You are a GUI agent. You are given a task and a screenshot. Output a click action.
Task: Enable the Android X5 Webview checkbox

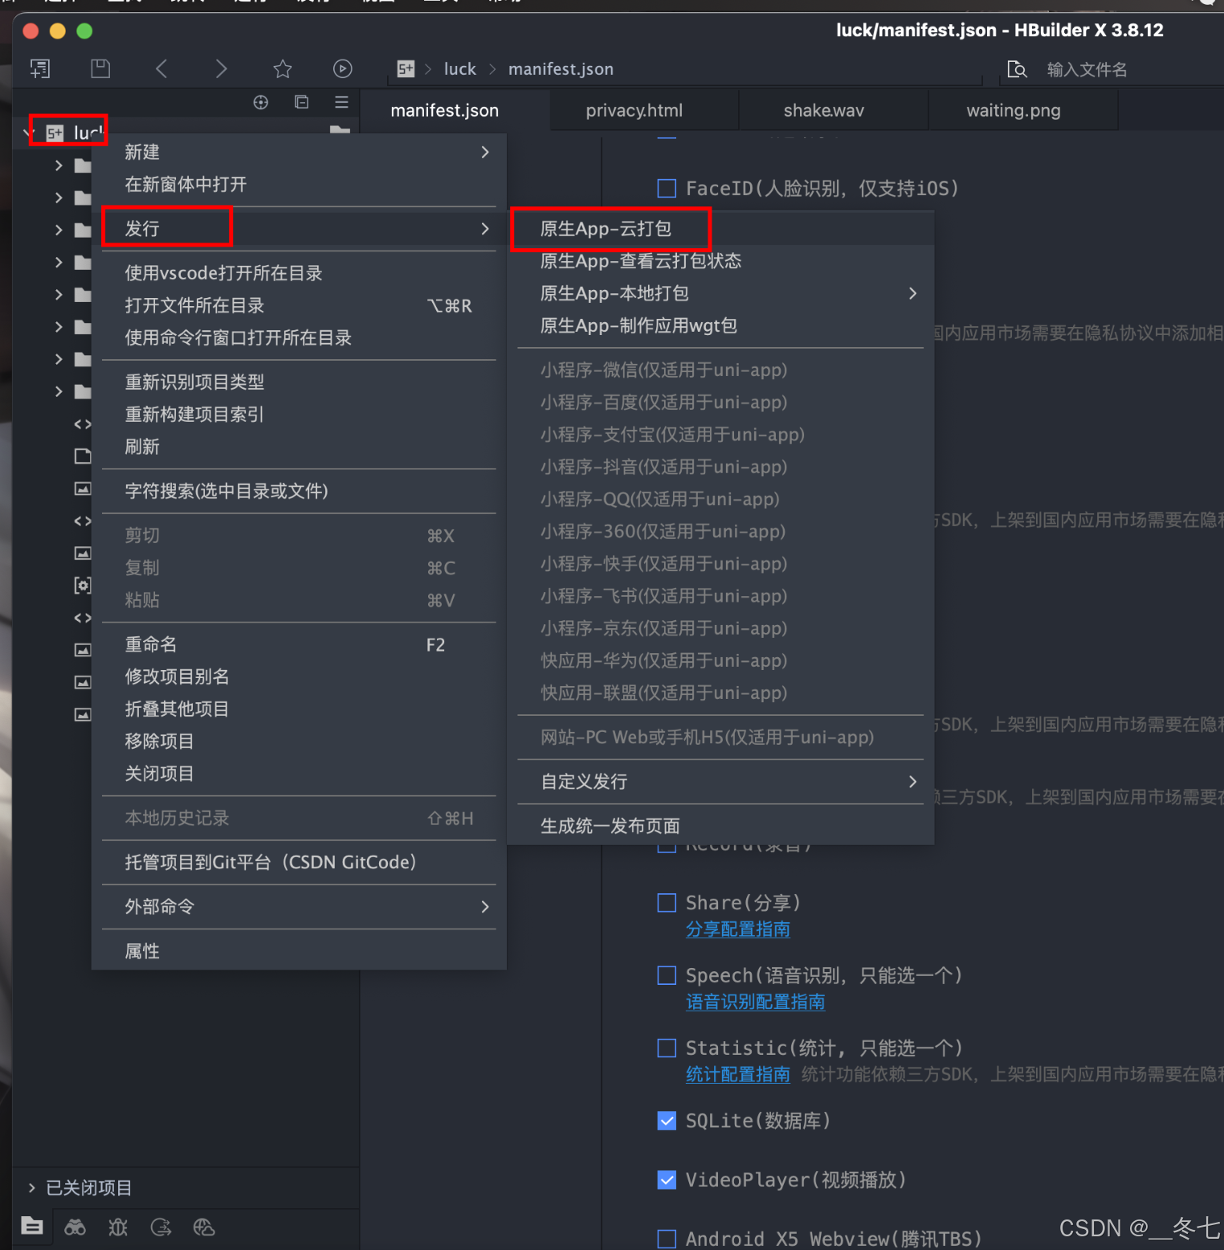point(667,1239)
